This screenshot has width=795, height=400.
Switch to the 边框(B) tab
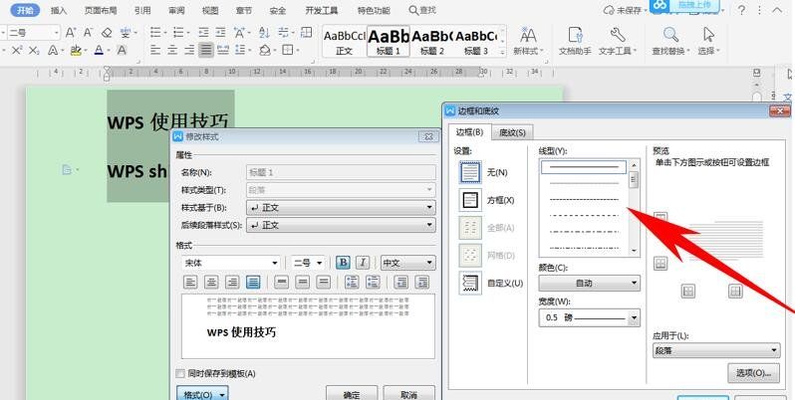[469, 132]
